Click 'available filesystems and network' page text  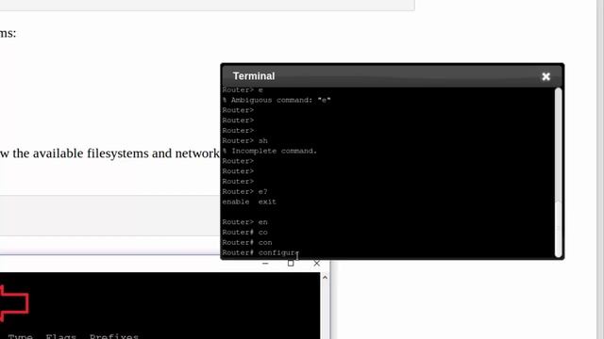tap(126, 153)
